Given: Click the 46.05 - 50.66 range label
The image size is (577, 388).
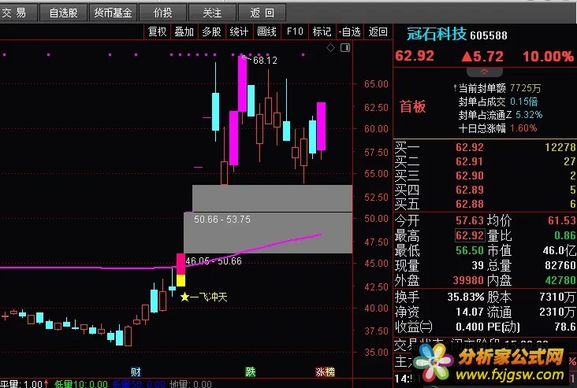Looking at the screenshot, I should [214, 261].
